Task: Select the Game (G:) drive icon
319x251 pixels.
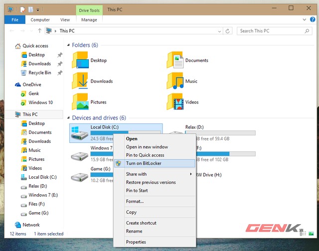Action: tap(80, 177)
